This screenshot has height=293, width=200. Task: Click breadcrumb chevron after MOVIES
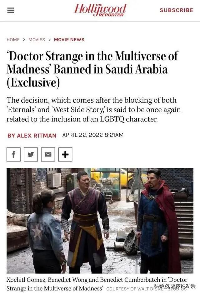tap(50, 40)
